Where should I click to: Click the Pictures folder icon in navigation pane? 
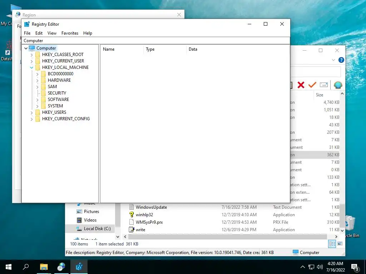(x=79, y=212)
